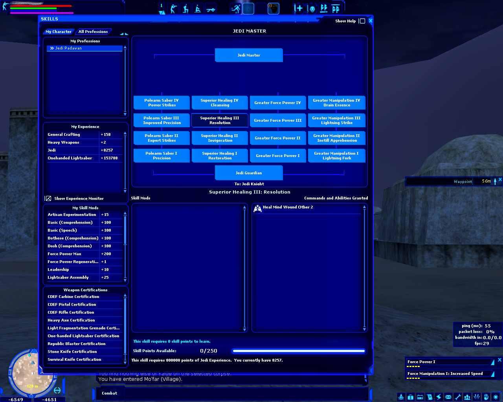The image size is (503, 402).
Task: Select Greater Force Power II skill
Action: (x=278, y=138)
